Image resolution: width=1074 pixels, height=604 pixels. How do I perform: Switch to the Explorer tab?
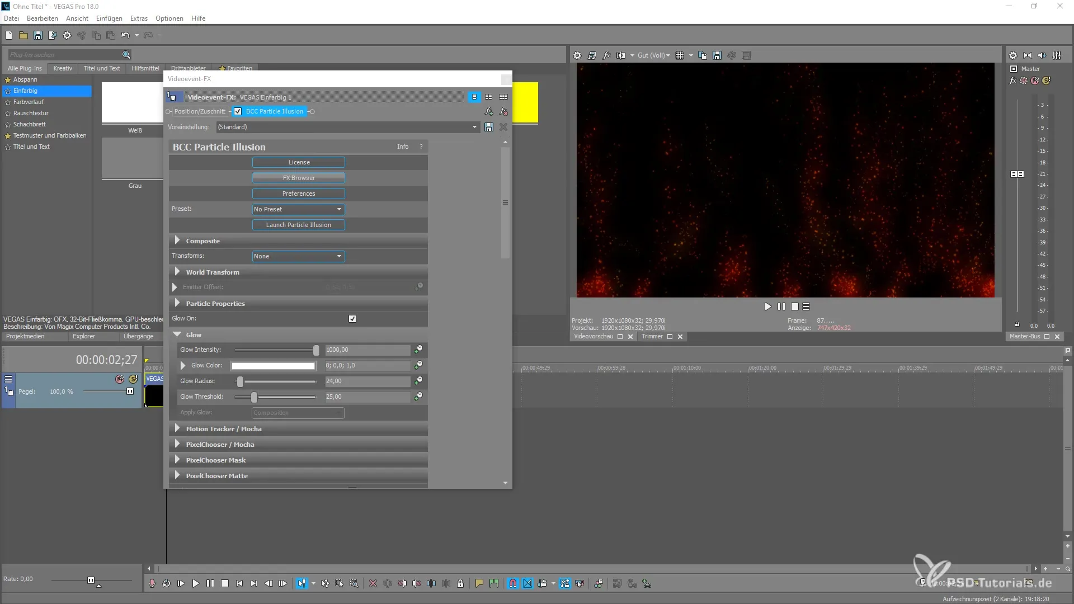tap(84, 337)
